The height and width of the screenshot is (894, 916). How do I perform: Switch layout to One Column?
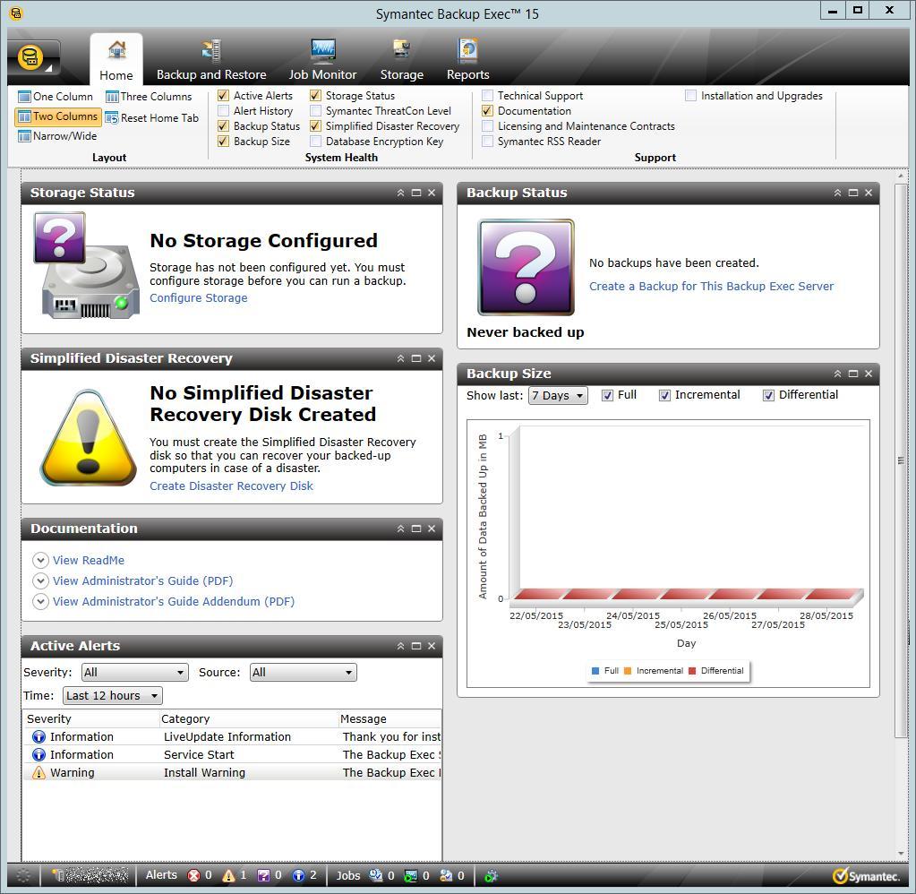[x=56, y=97]
